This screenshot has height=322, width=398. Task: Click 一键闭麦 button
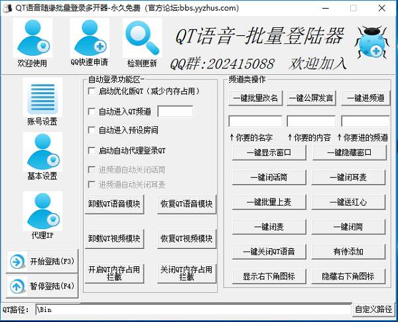269,226
